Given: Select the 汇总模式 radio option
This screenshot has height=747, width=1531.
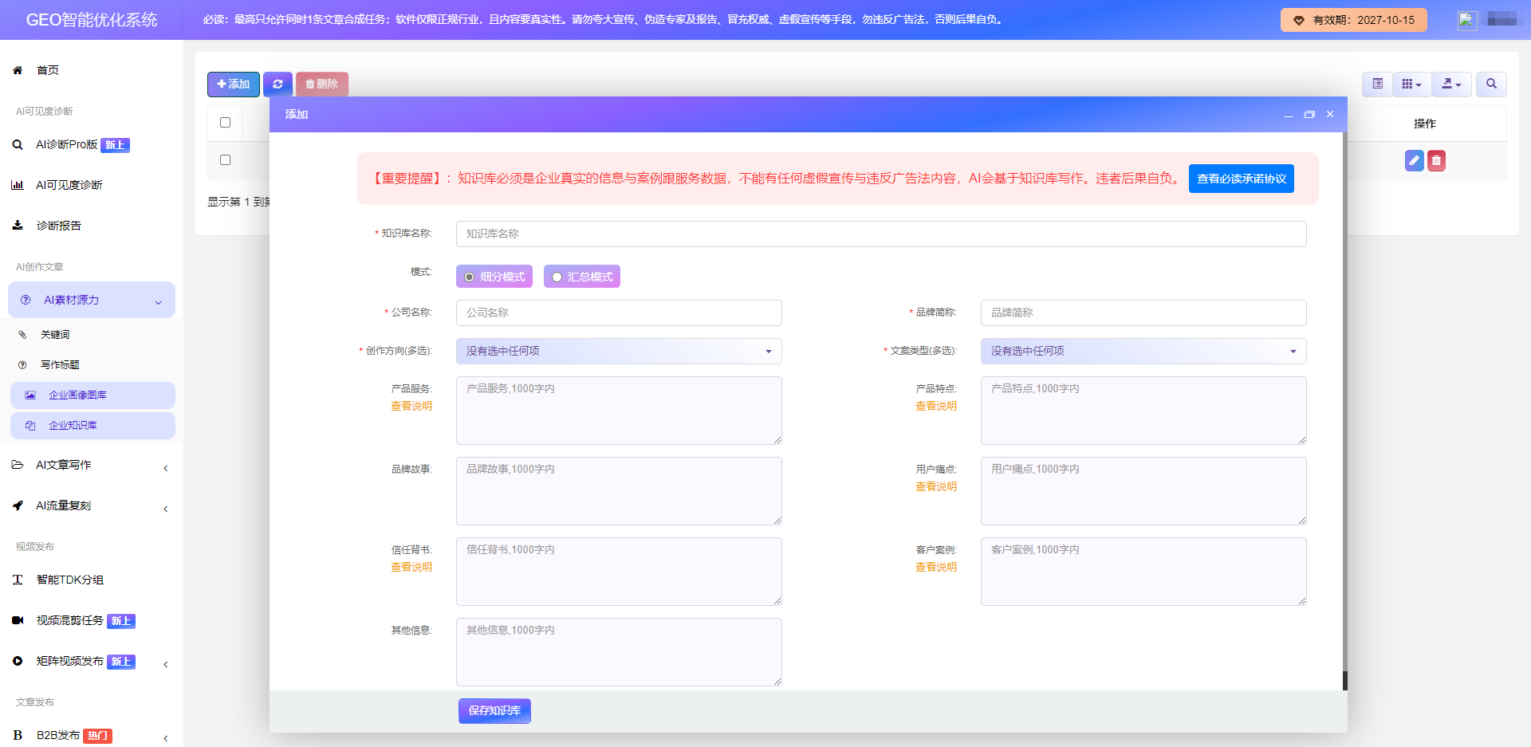Looking at the screenshot, I should pyautogui.click(x=557, y=277).
